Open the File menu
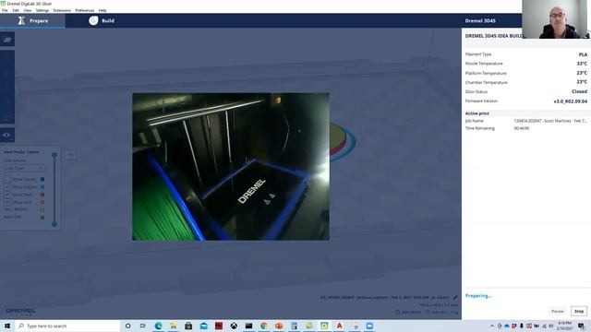Screen dimensions: 591x332 point(5,10)
